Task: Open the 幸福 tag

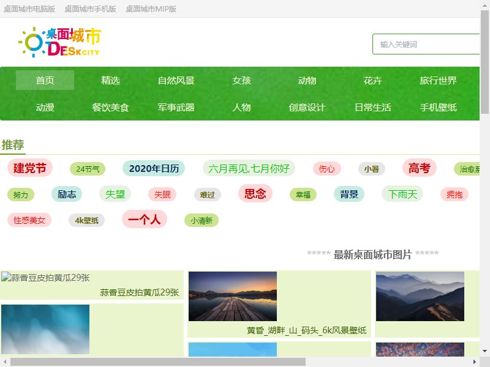Action: tap(303, 195)
